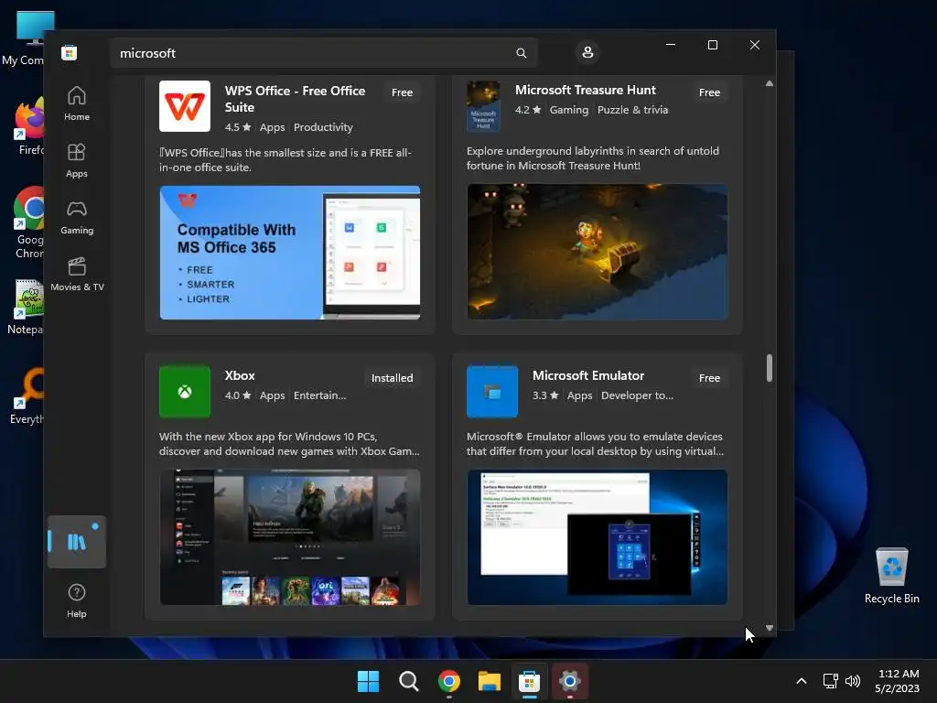Viewport: 937px width, 703px height.
Task: Click the Microsoft Treasure Hunt app icon
Action: [483, 106]
